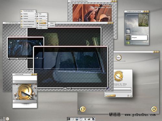The height and width of the screenshot is (121, 162).
Task: Click the lock icon in the login box
Action: point(128,96)
